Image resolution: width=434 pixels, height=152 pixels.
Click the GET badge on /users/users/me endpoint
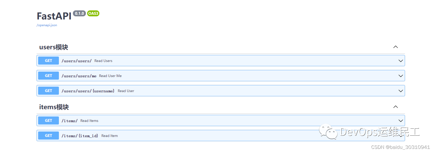(48, 75)
